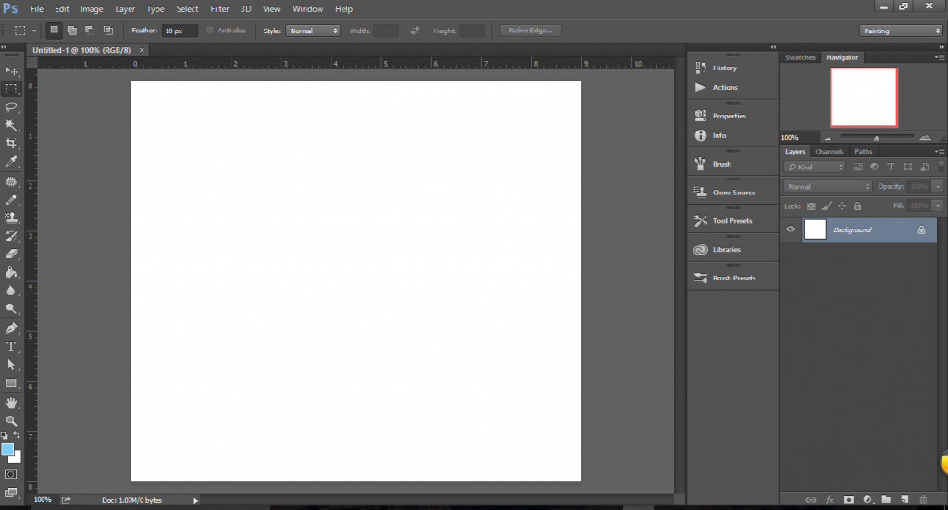Select the Crop tool
Viewport: 948px width, 510px height.
point(11,143)
